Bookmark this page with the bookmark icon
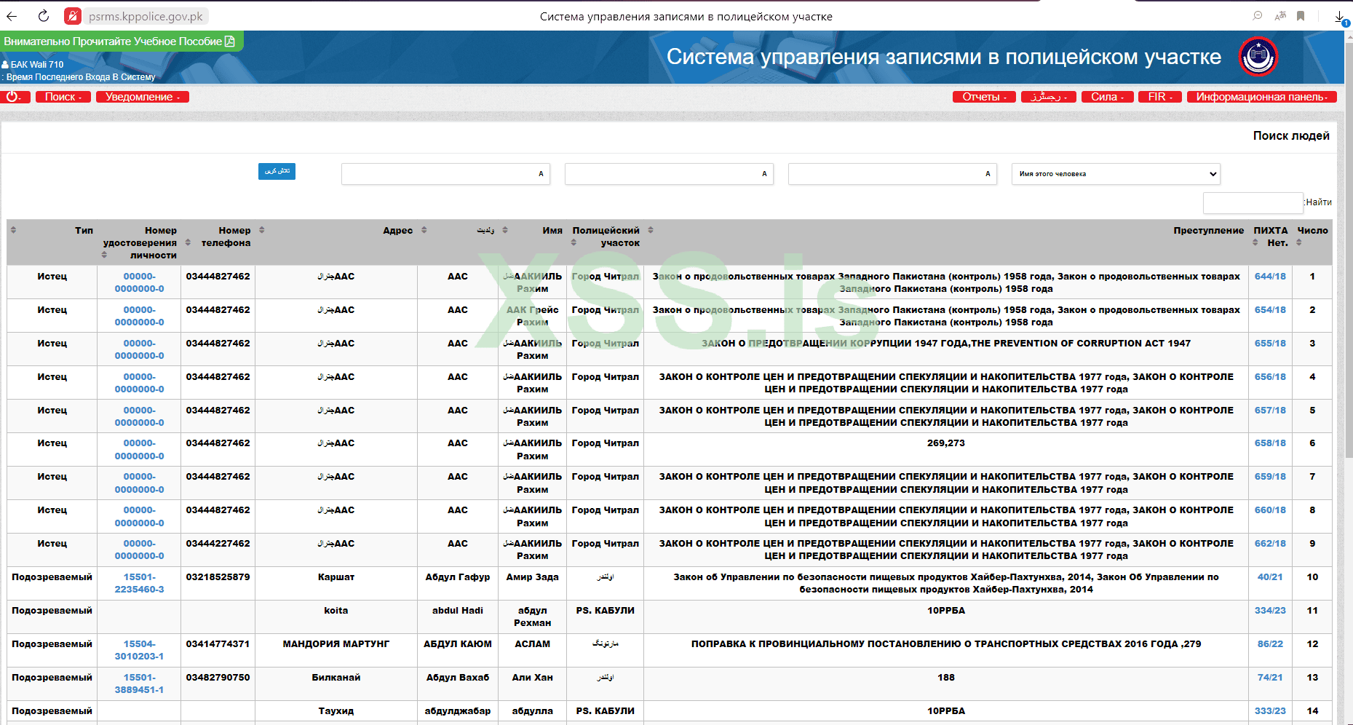Viewport: 1353px width, 725px height. [1301, 16]
